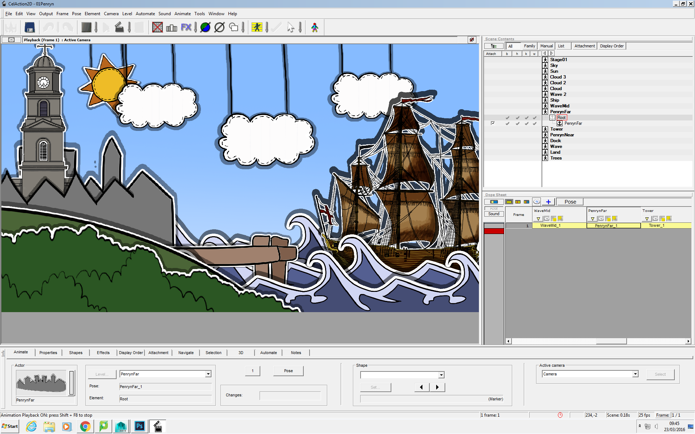Collapse the scene tree with left arrow
695x434 pixels.
coord(545,54)
